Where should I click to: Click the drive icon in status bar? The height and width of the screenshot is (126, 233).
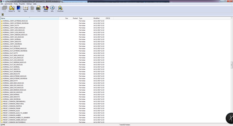coord(2,125)
